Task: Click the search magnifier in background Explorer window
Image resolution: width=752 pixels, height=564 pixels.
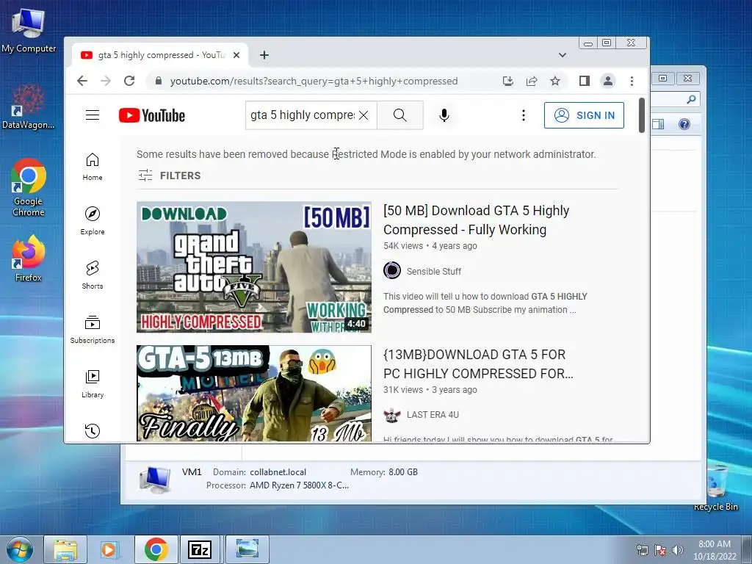Action: [x=691, y=99]
